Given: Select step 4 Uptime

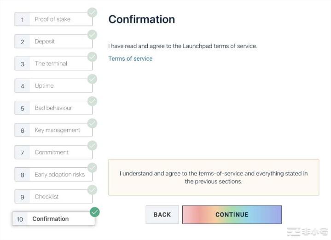Looking at the screenshot, I should coord(53,86).
